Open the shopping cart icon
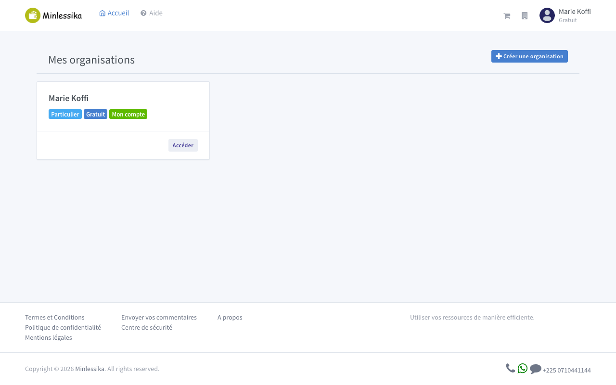Image resolution: width=616 pixels, height=385 pixels. click(x=507, y=16)
